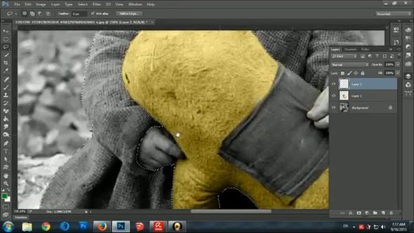The height and width of the screenshot is (233, 414).
Task: Toggle the Anti-alias checkbox
Action: (x=93, y=13)
